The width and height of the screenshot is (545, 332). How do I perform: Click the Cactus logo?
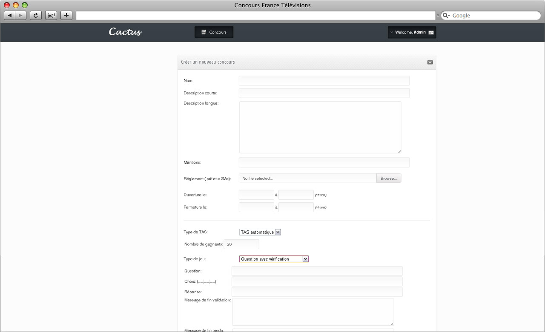[x=125, y=32]
